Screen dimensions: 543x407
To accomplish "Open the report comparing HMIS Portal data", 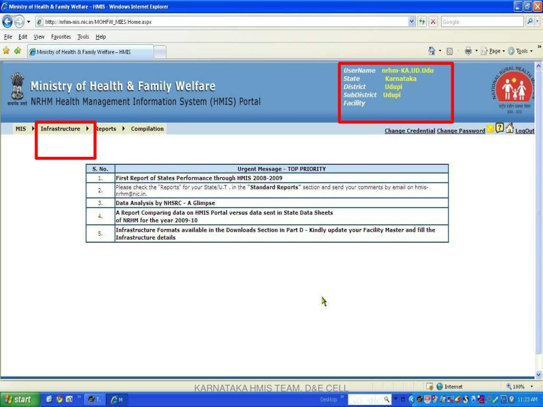I will click(224, 216).
